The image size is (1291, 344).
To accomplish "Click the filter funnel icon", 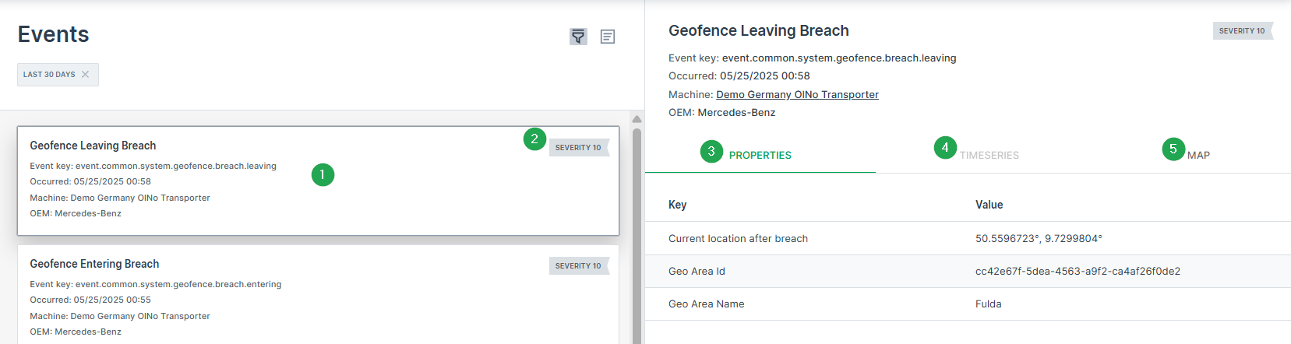I will coord(578,37).
